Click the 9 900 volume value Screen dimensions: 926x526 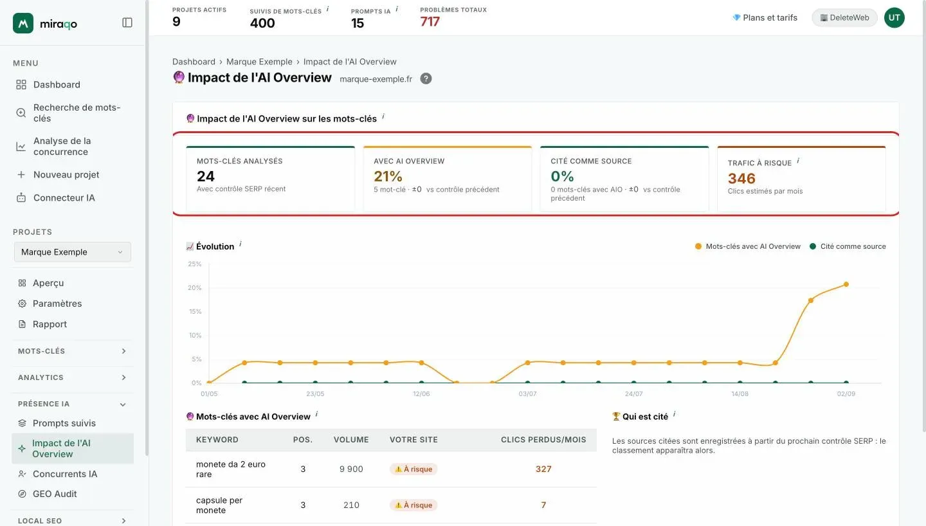(x=351, y=469)
